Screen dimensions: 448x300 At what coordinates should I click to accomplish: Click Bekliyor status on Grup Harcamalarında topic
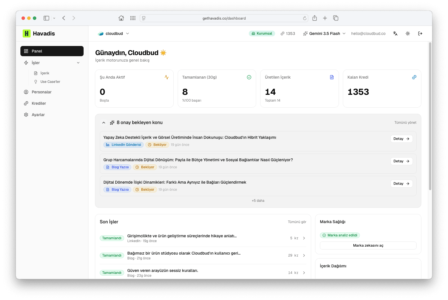(x=145, y=167)
